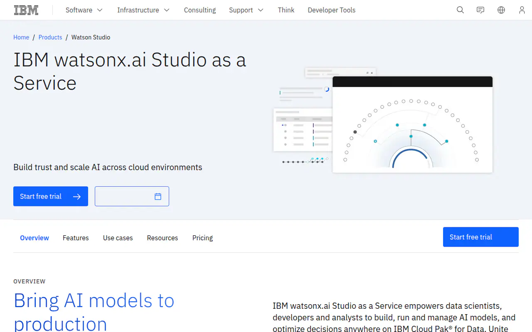Image resolution: width=532 pixels, height=332 pixels.
Task: Select the Features tab
Action: pos(76,238)
